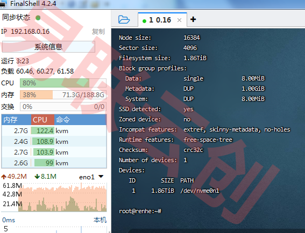Copy the IP address with 复制
The image size is (305, 233).
click(98, 32)
